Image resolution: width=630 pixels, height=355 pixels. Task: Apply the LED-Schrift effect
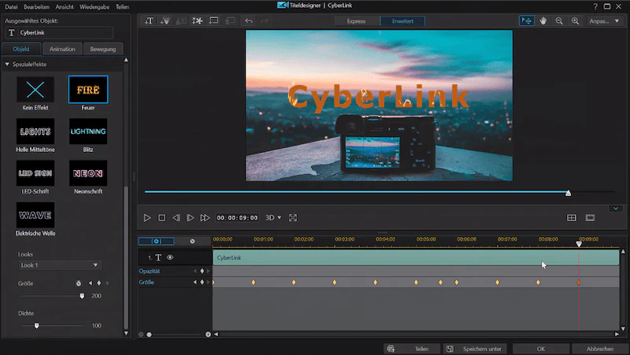[35, 173]
